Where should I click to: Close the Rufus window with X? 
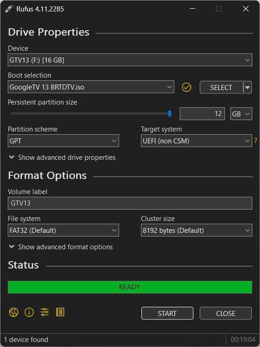pyautogui.click(x=246, y=9)
